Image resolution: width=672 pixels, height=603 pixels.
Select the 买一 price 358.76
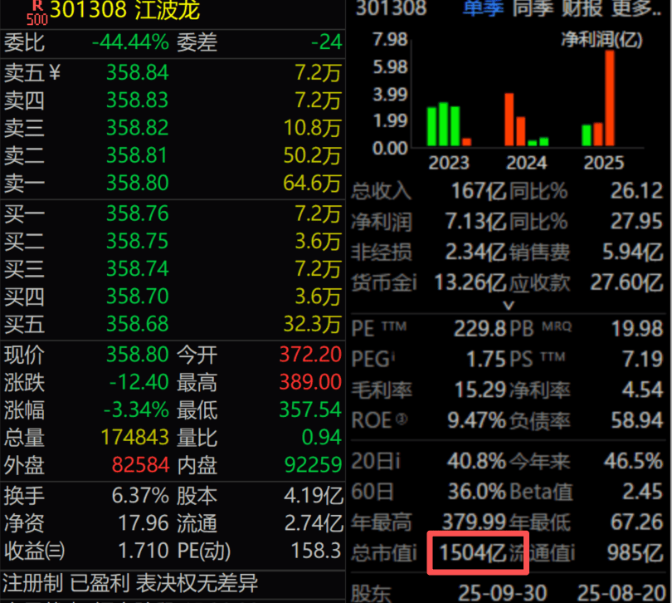click(137, 215)
